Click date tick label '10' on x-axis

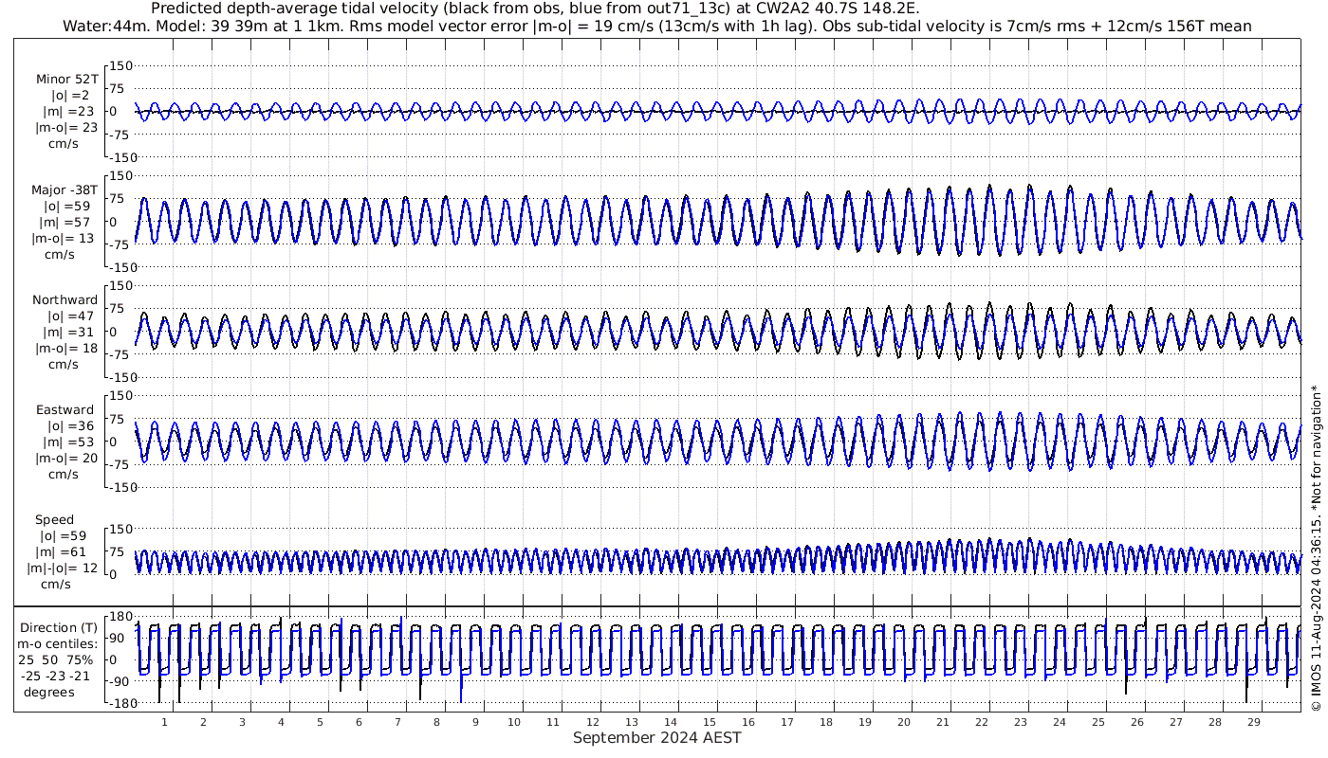pos(514,722)
